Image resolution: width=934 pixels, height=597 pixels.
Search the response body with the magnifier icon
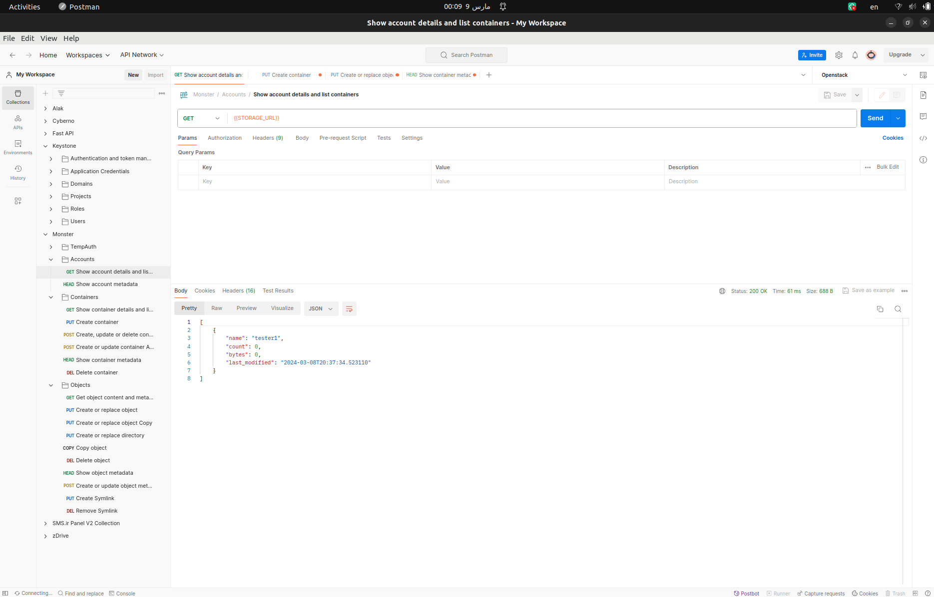[898, 309]
